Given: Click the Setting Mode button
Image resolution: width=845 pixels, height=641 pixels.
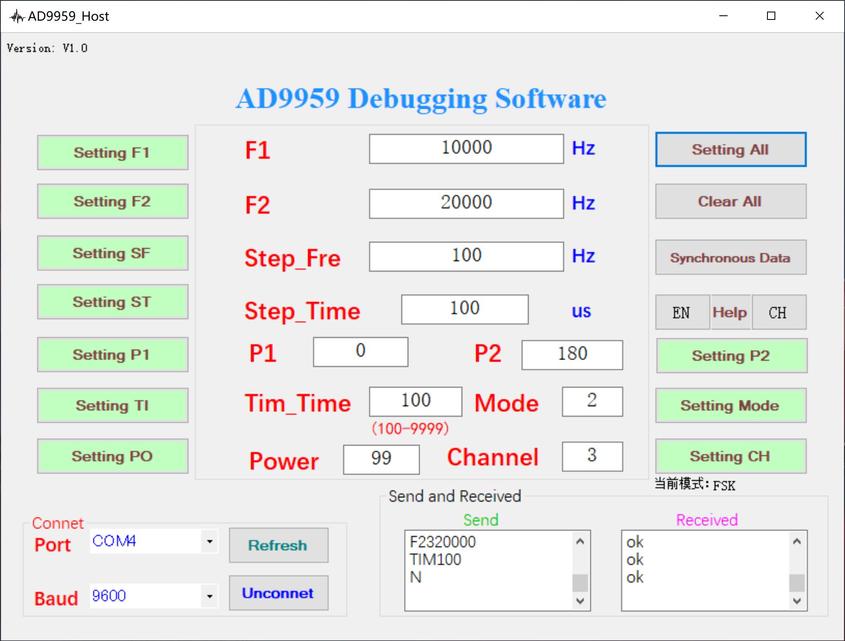Looking at the screenshot, I should pos(731,405).
